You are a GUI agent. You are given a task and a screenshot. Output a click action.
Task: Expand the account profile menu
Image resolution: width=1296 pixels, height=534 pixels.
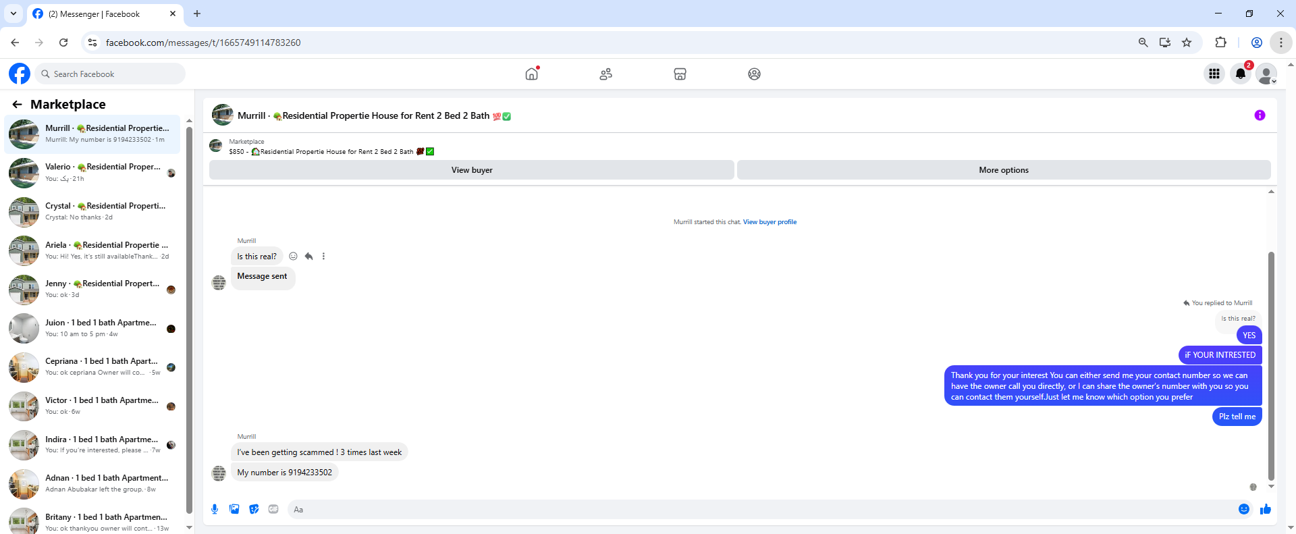pyautogui.click(x=1267, y=74)
